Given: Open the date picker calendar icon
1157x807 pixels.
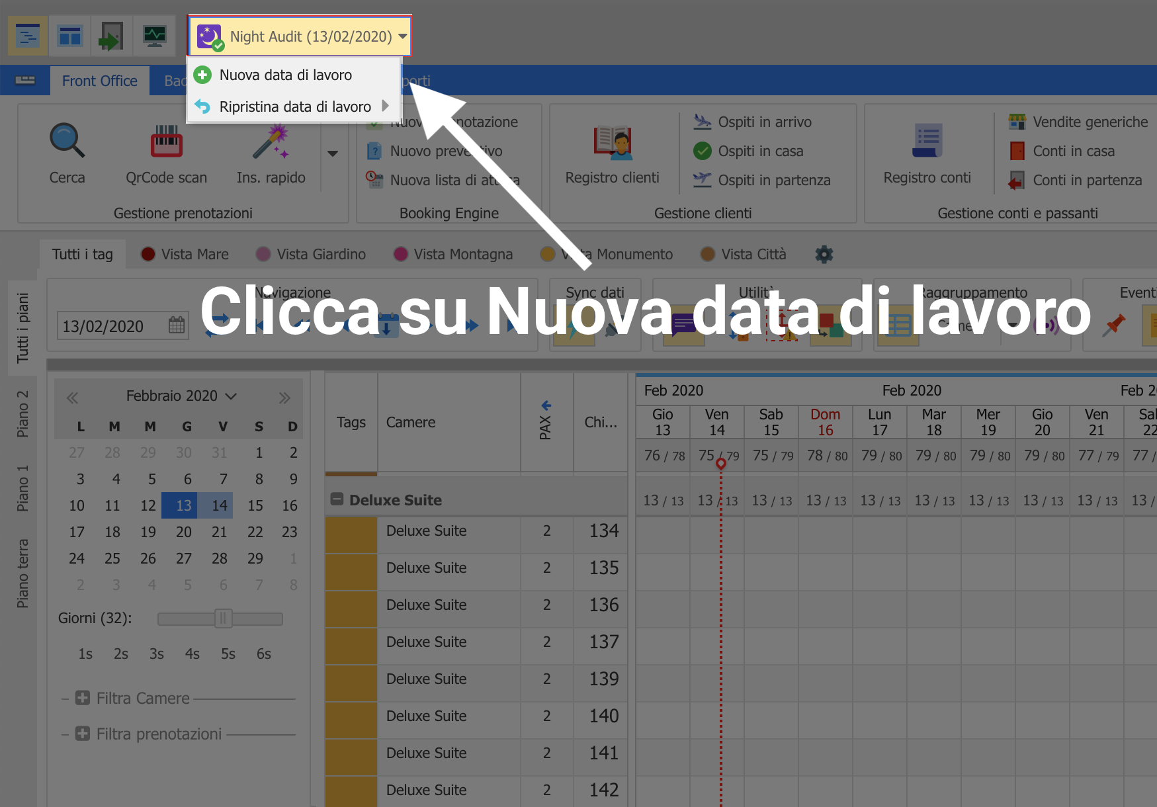Looking at the screenshot, I should (177, 325).
